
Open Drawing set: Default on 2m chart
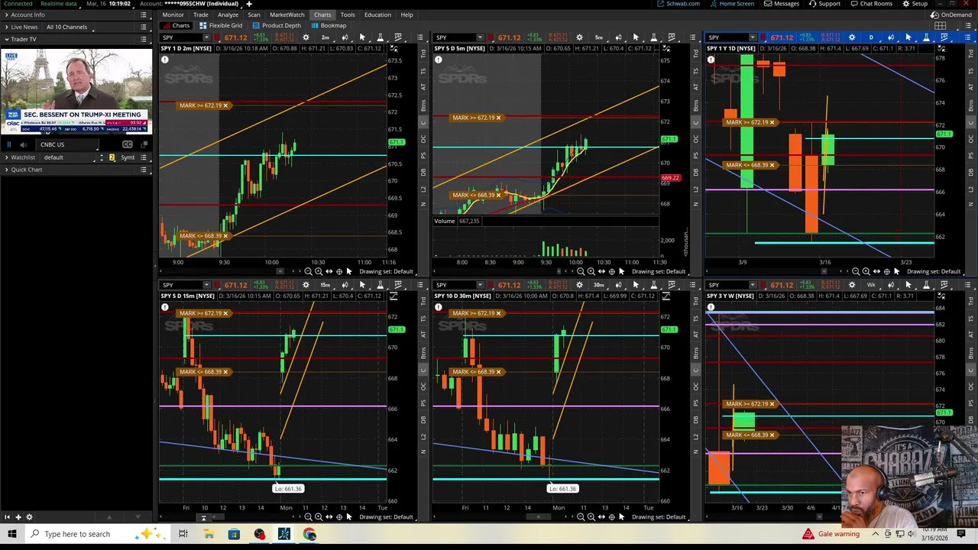[386, 271]
